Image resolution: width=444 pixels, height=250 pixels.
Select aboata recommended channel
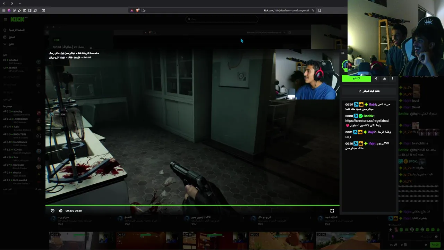22,174
